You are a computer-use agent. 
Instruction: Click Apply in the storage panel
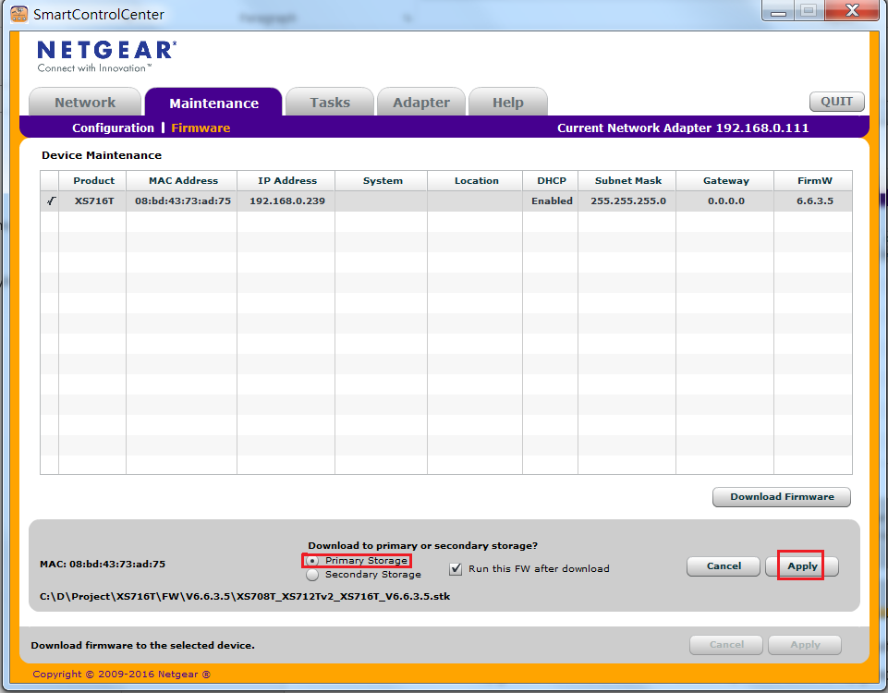(802, 566)
